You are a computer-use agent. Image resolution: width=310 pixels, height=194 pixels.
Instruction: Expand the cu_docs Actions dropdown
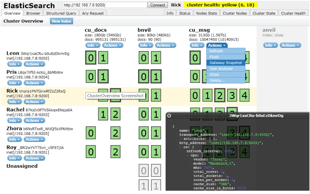pos(113,45)
